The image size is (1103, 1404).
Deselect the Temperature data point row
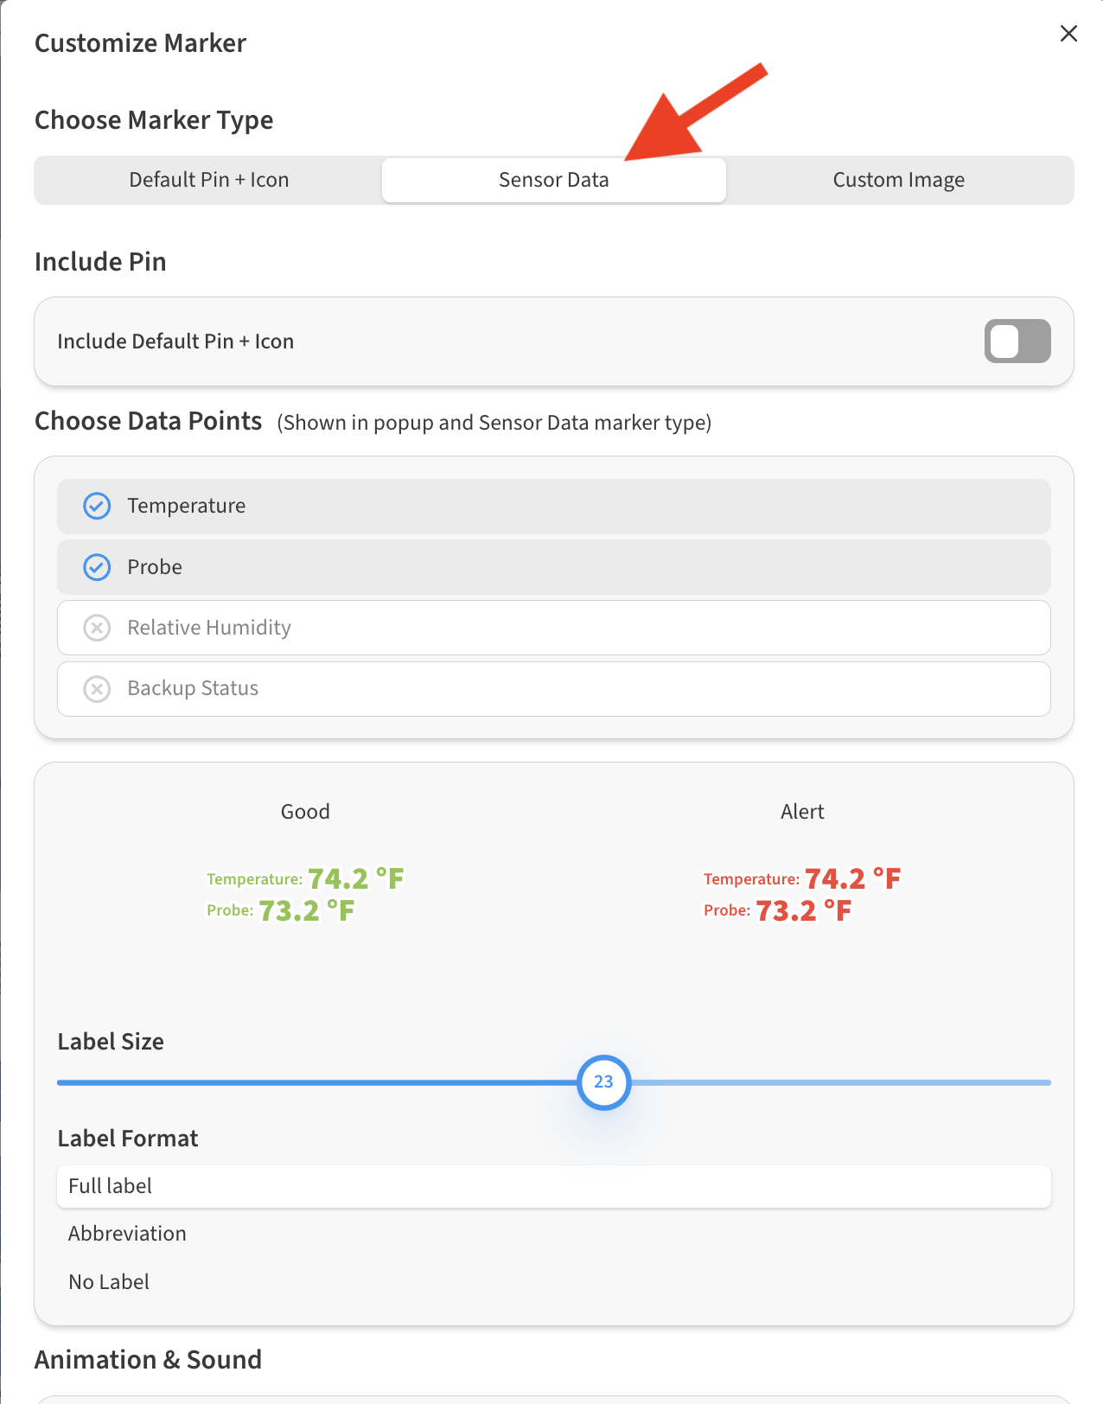[x=553, y=506]
